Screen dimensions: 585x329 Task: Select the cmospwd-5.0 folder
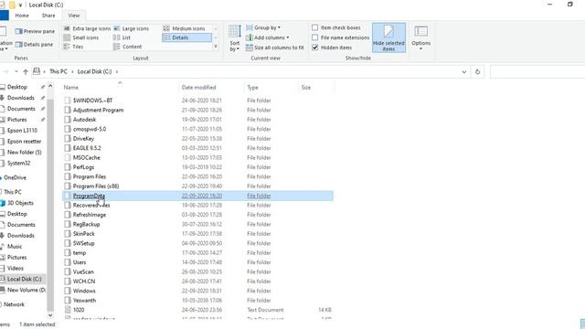(90, 129)
